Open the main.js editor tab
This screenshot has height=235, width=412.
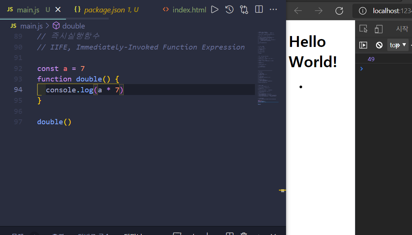(x=33, y=10)
